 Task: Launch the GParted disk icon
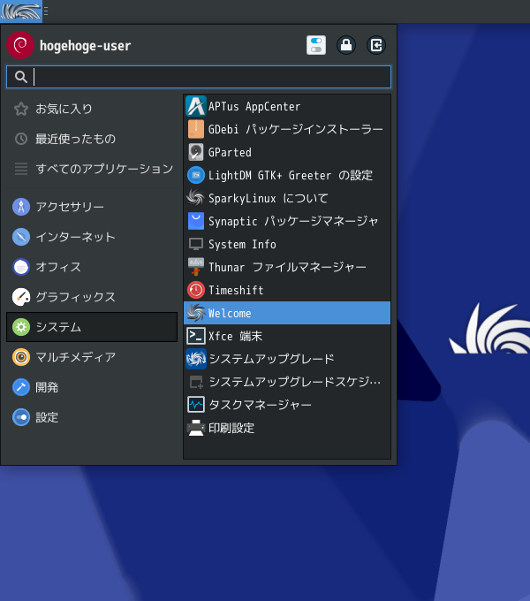point(196,152)
